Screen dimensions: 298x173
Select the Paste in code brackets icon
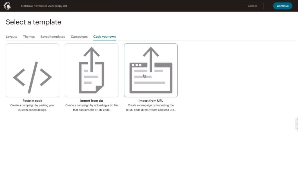[32, 70]
